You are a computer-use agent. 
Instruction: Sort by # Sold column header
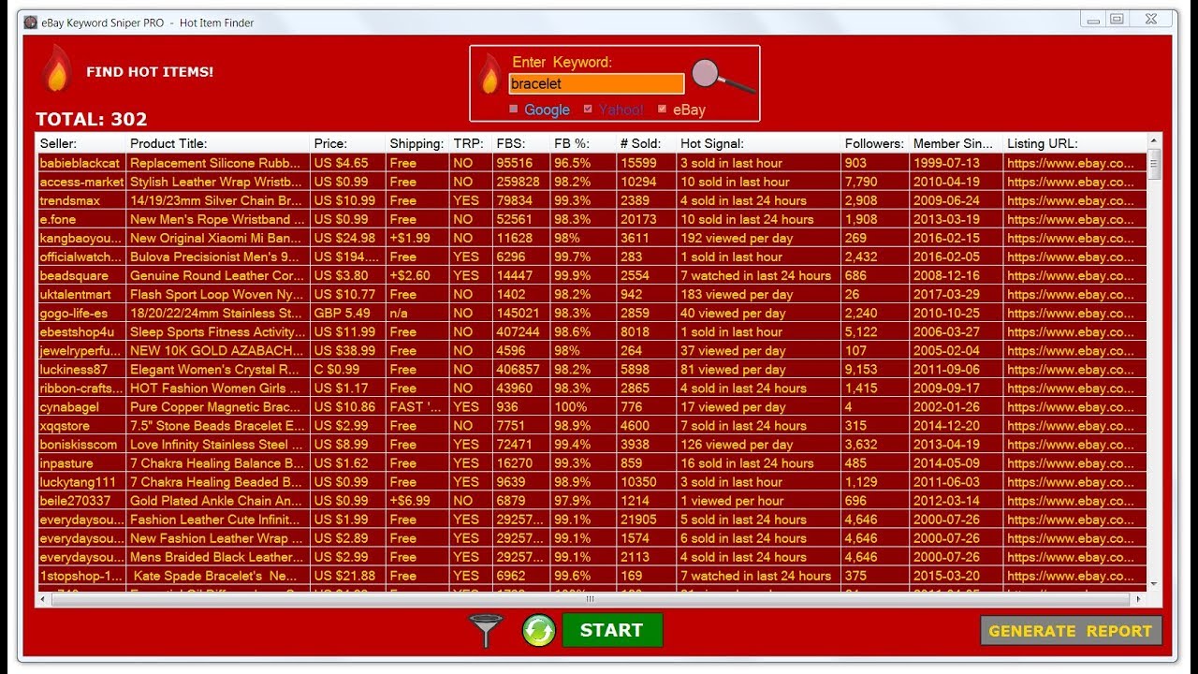click(x=646, y=143)
